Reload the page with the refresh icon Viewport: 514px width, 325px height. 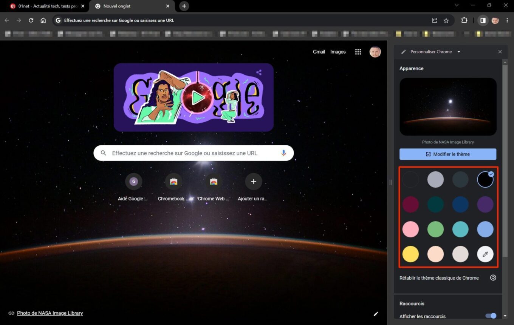(x=31, y=20)
